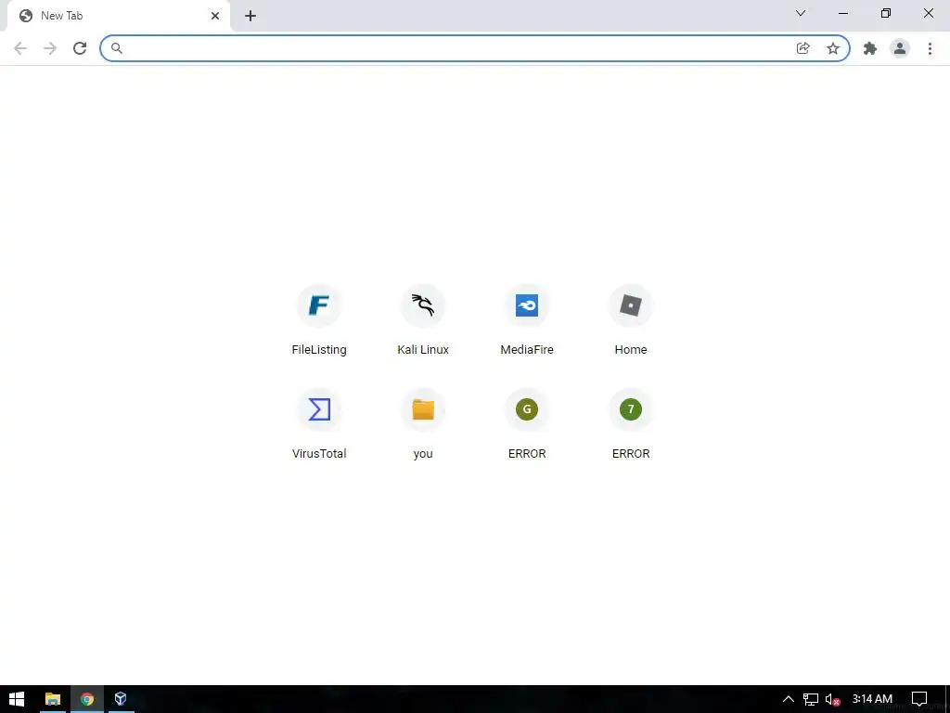Open the 'you' folder shortcut
The width and height of the screenshot is (950, 713).
423,424
